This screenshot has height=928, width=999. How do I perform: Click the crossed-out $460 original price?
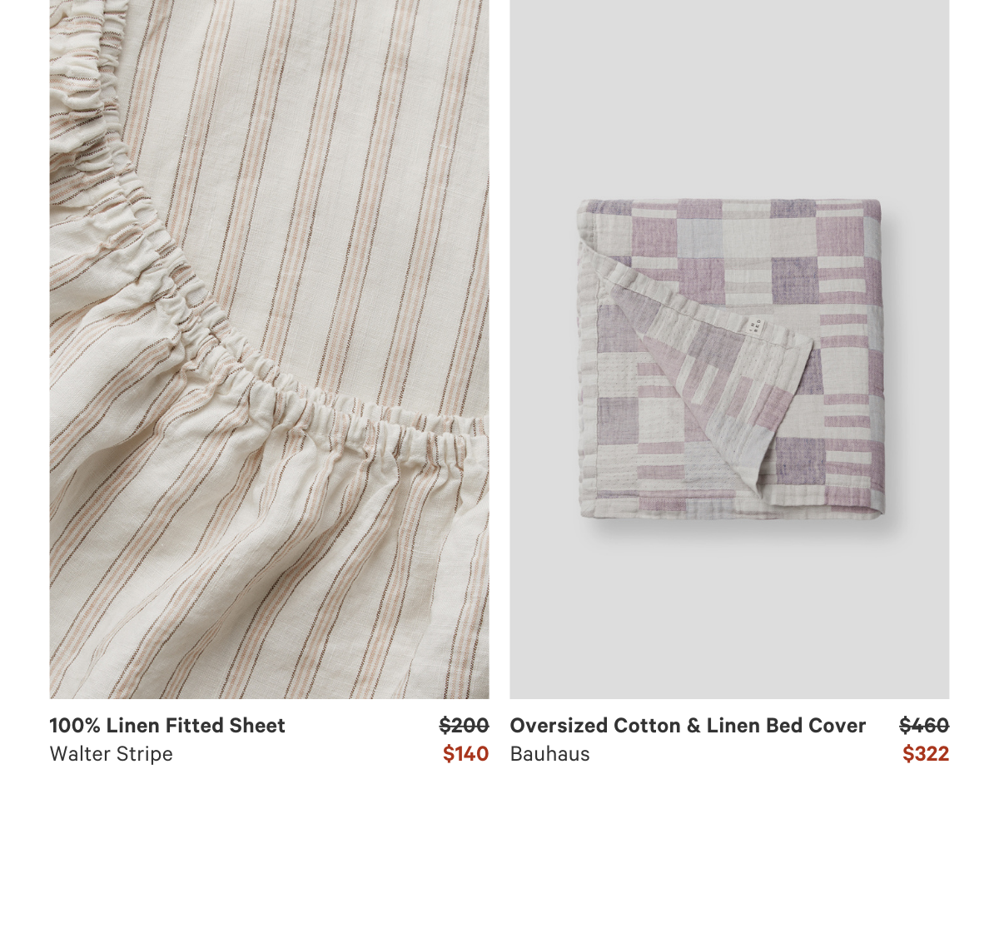coord(924,726)
